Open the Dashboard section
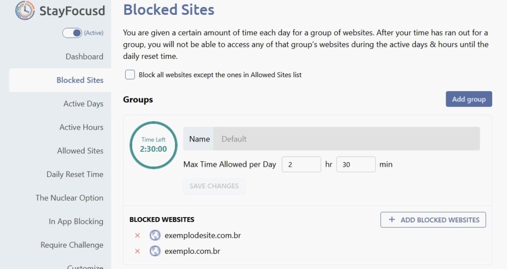 point(84,56)
